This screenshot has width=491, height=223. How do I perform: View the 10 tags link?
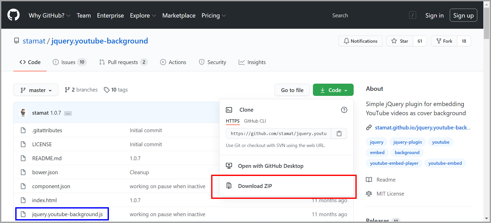116,90
